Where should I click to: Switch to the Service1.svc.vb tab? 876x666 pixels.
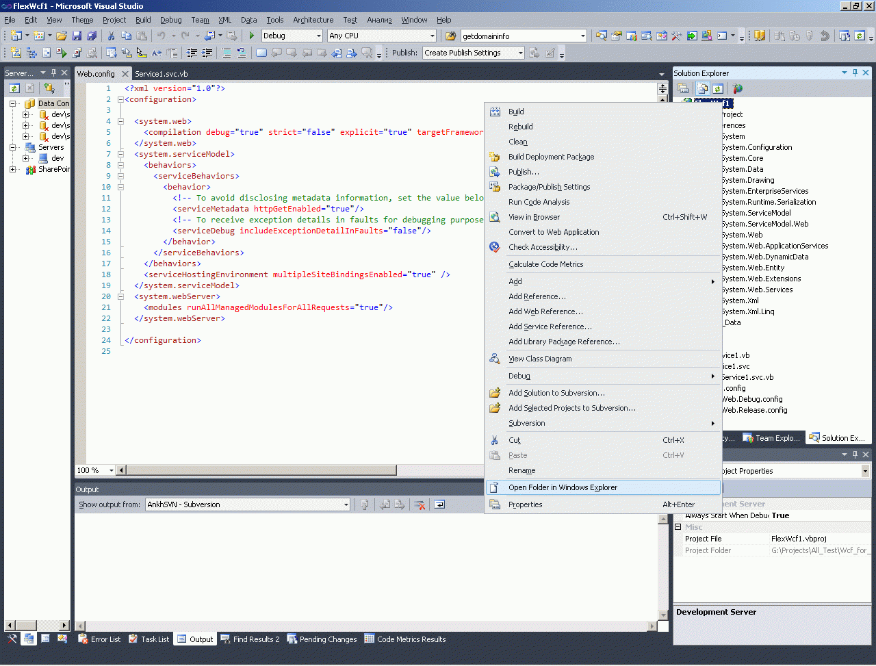click(161, 74)
